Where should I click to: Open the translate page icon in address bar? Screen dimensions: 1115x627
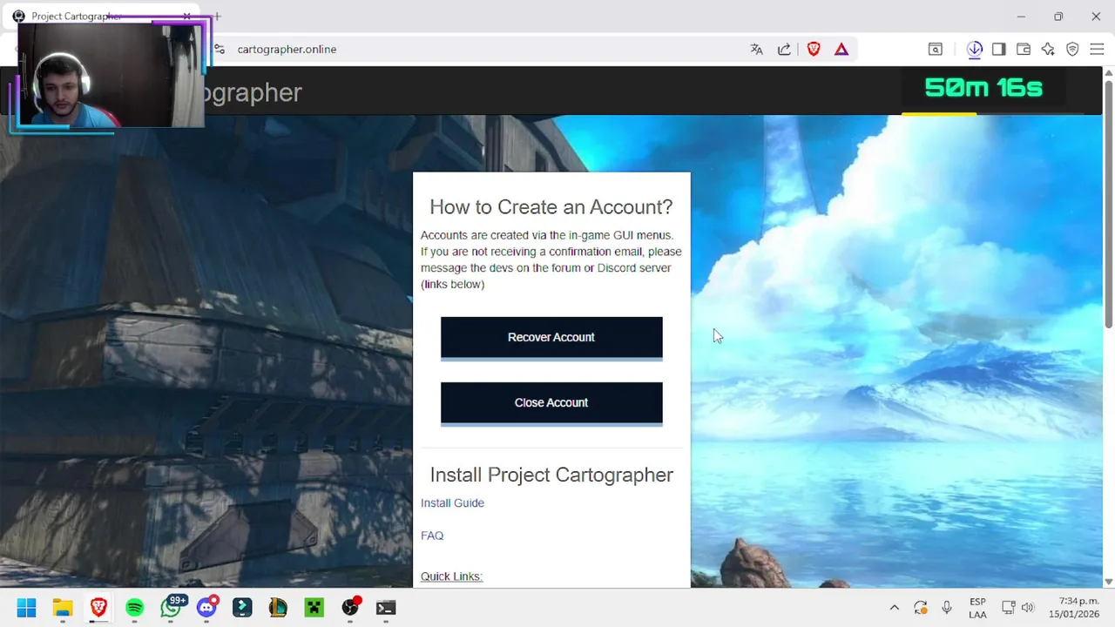click(756, 50)
